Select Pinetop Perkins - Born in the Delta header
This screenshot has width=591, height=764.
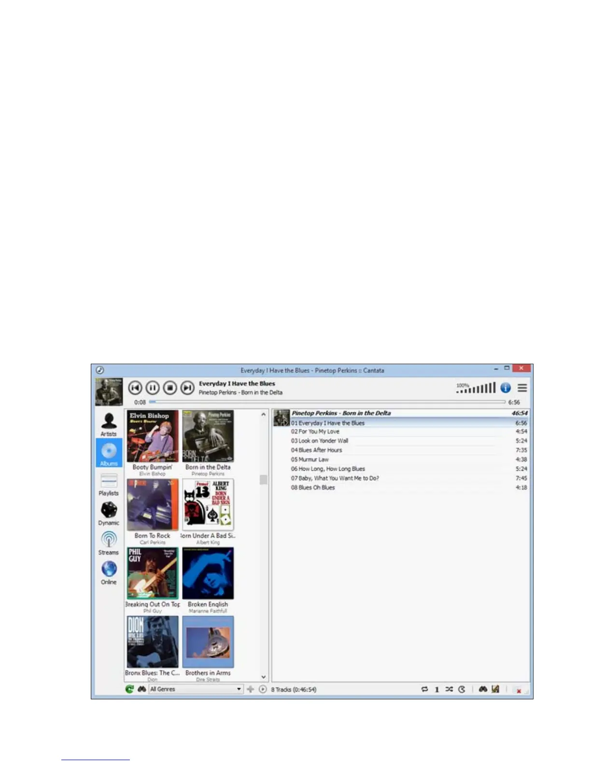coord(401,413)
